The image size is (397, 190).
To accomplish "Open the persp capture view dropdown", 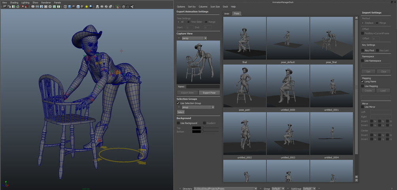I will click(194, 38).
